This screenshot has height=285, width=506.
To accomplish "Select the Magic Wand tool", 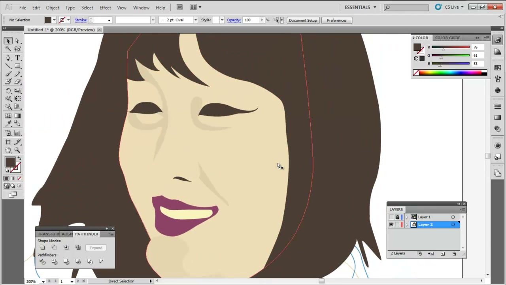I will click(8, 49).
